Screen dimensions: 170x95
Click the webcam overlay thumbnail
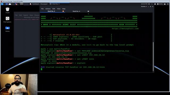click(19, 84)
